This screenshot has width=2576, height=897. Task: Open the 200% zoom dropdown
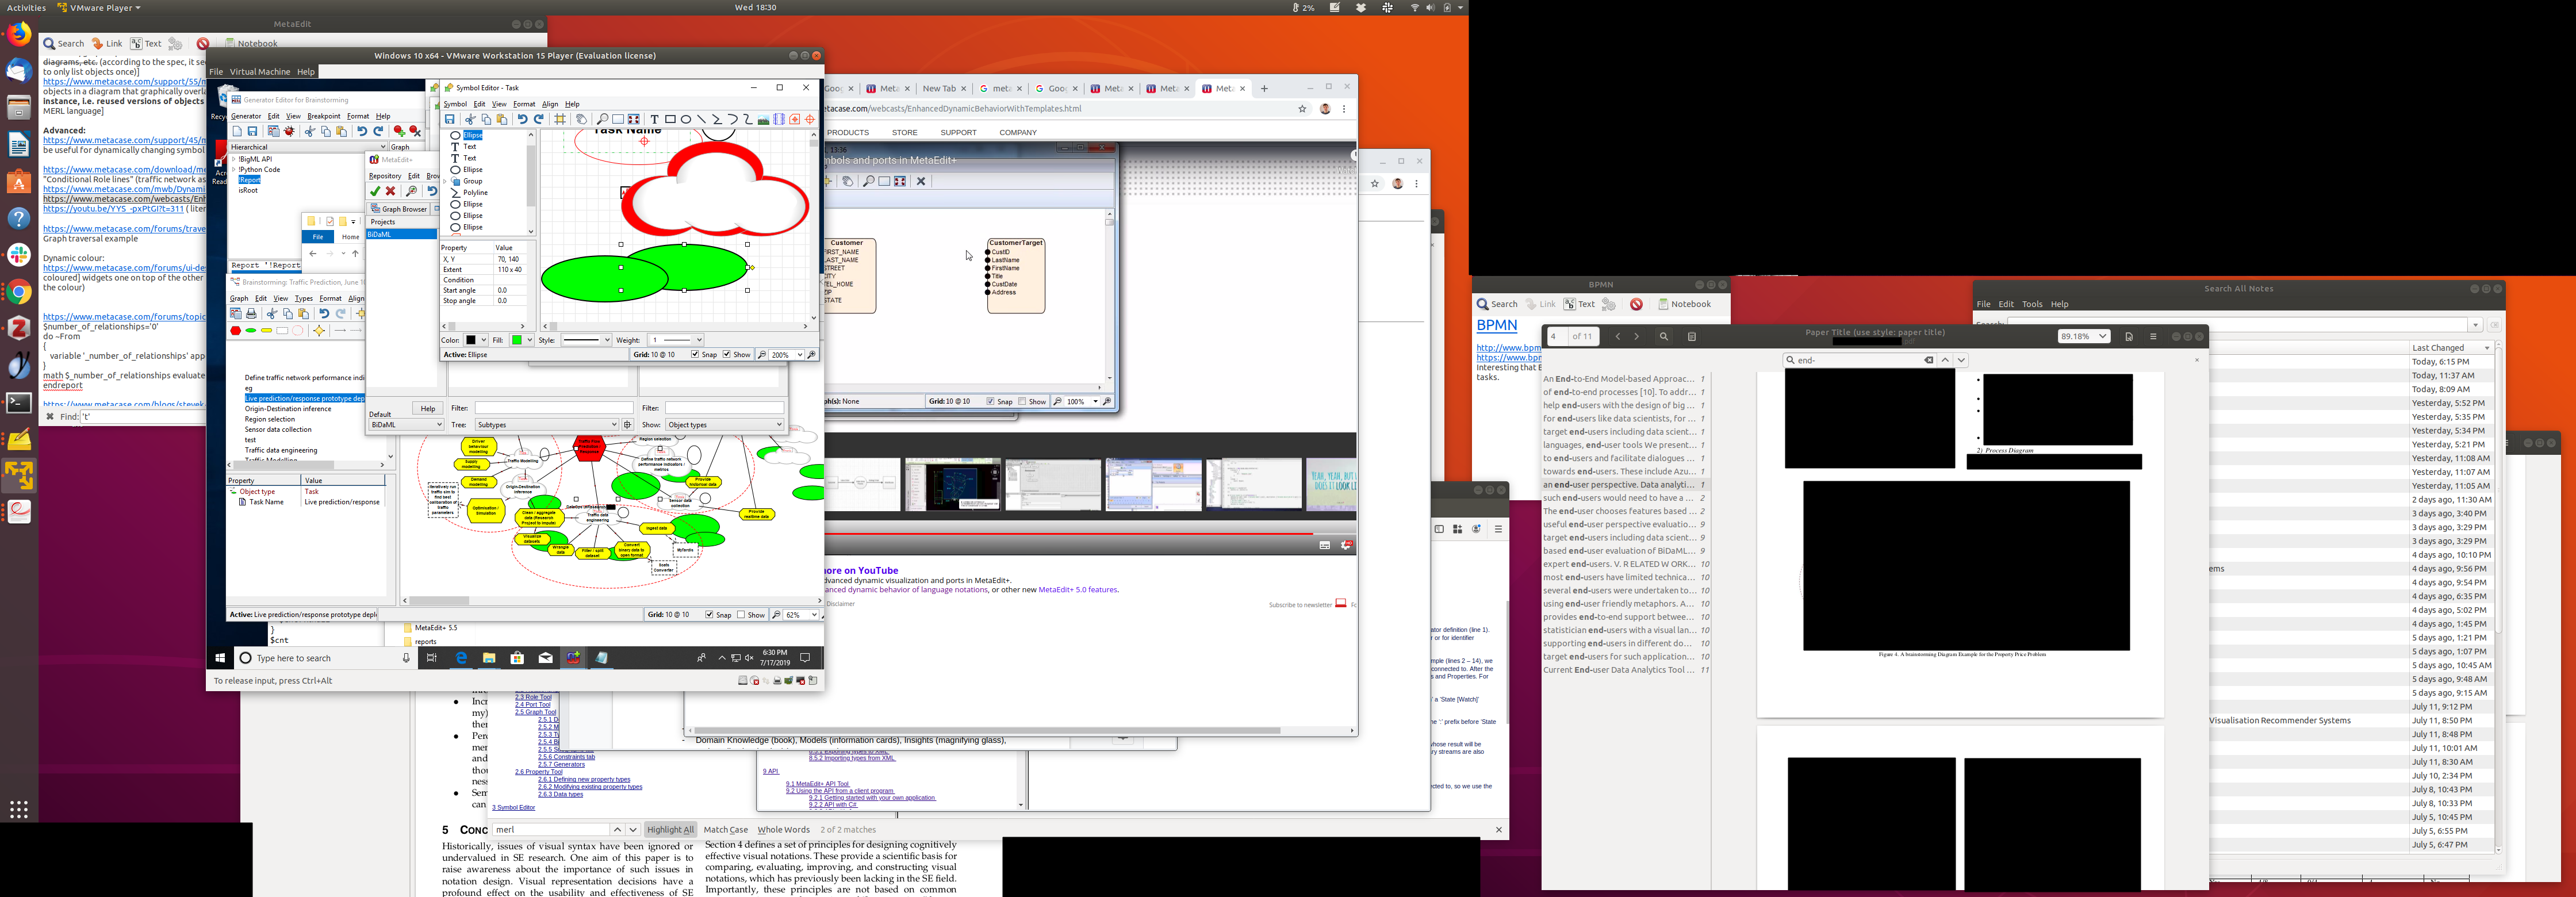[x=798, y=355]
